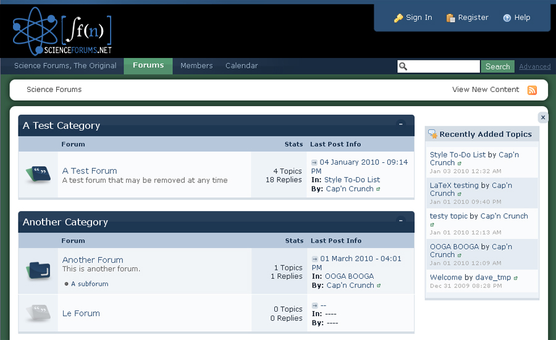Collapse the Another Category section

point(401,220)
